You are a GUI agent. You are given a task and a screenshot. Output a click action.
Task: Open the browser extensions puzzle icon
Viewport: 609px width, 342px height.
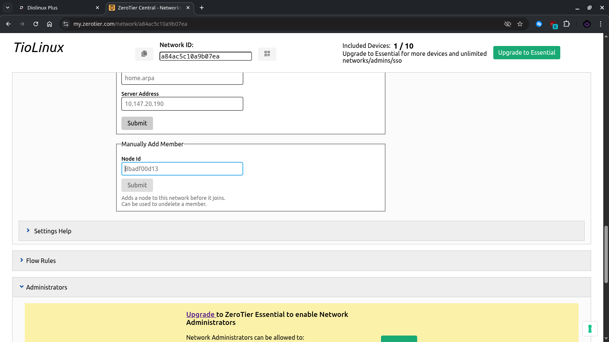point(566,24)
